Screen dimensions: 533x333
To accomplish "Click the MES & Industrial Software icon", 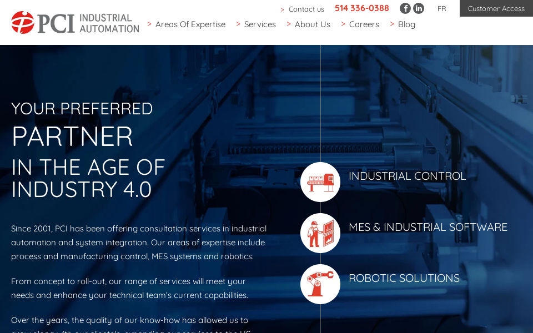I will (x=320, y=233).
